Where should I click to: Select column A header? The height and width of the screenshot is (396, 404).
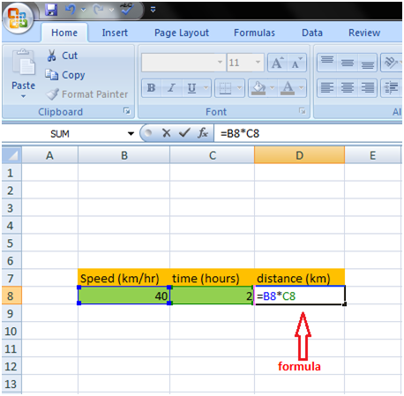click(49, 155)
